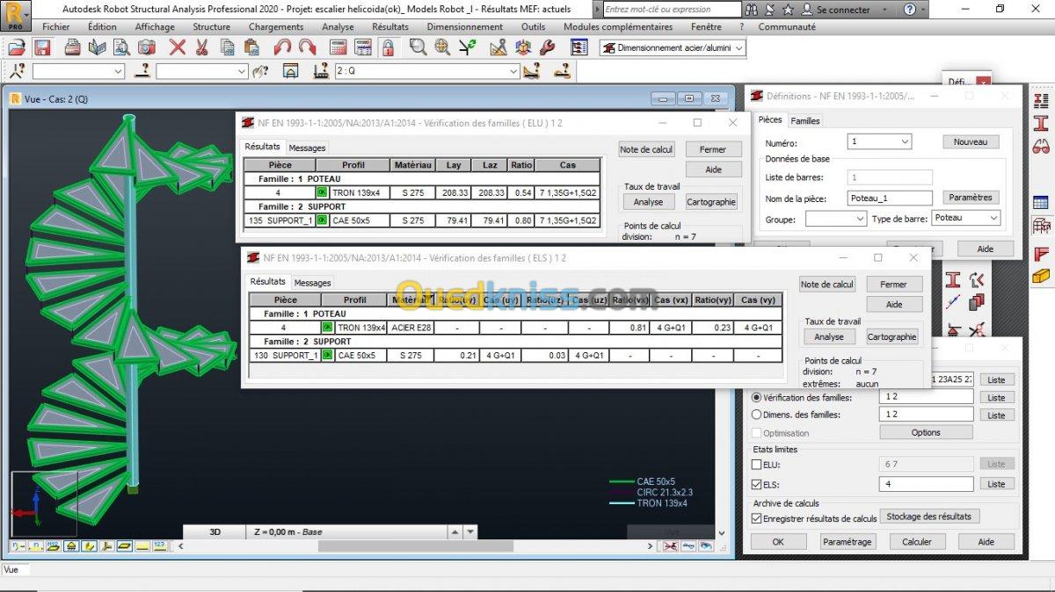The image size is (1055, 592).
Task: Click the red X delete icon
Action: (178, 47)
